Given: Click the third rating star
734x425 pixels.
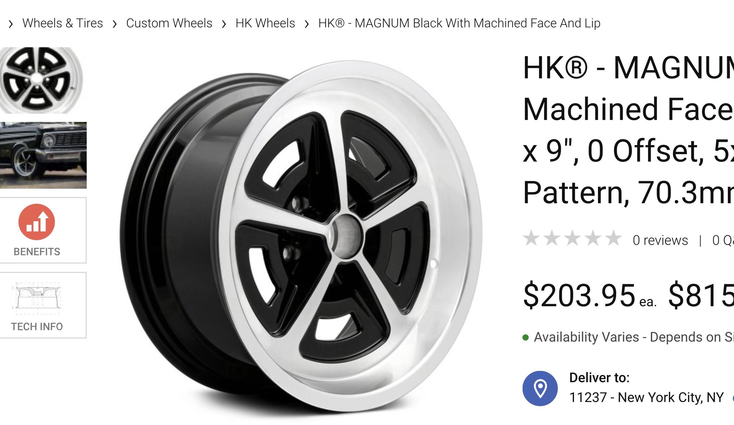Looking at the screenshot, I should (573, 238).
